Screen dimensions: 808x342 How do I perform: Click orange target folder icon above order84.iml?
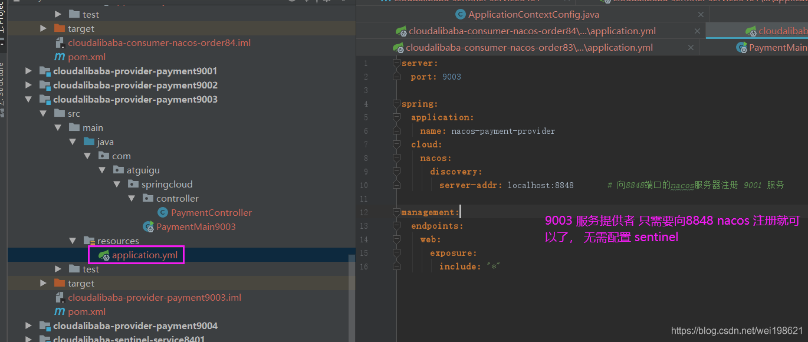click(60, 28)
